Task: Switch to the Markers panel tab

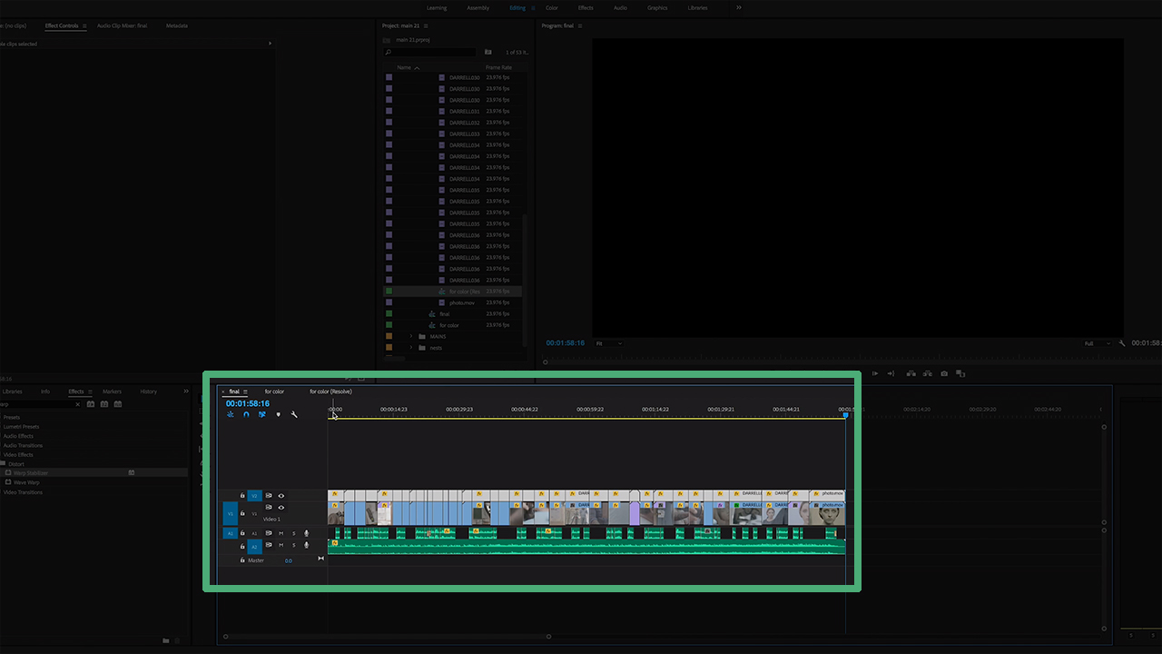Action: coord(113,391)
